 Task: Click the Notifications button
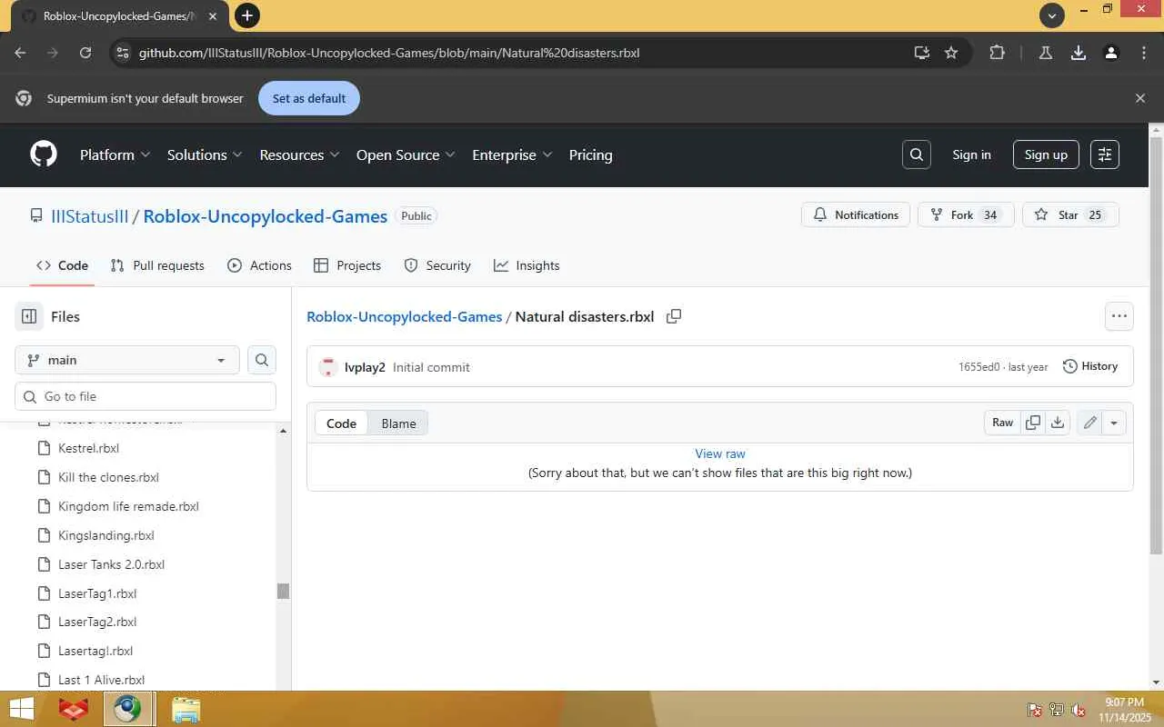coord(856,215)
